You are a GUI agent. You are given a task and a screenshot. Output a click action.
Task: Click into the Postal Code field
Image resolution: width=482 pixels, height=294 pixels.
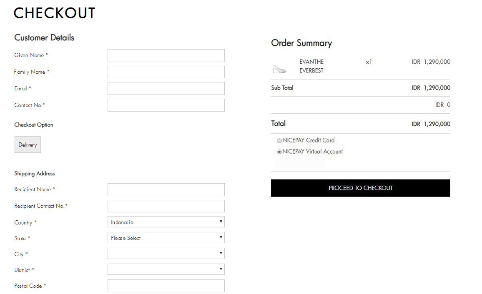pyautogui.click(x=166, y=286)
